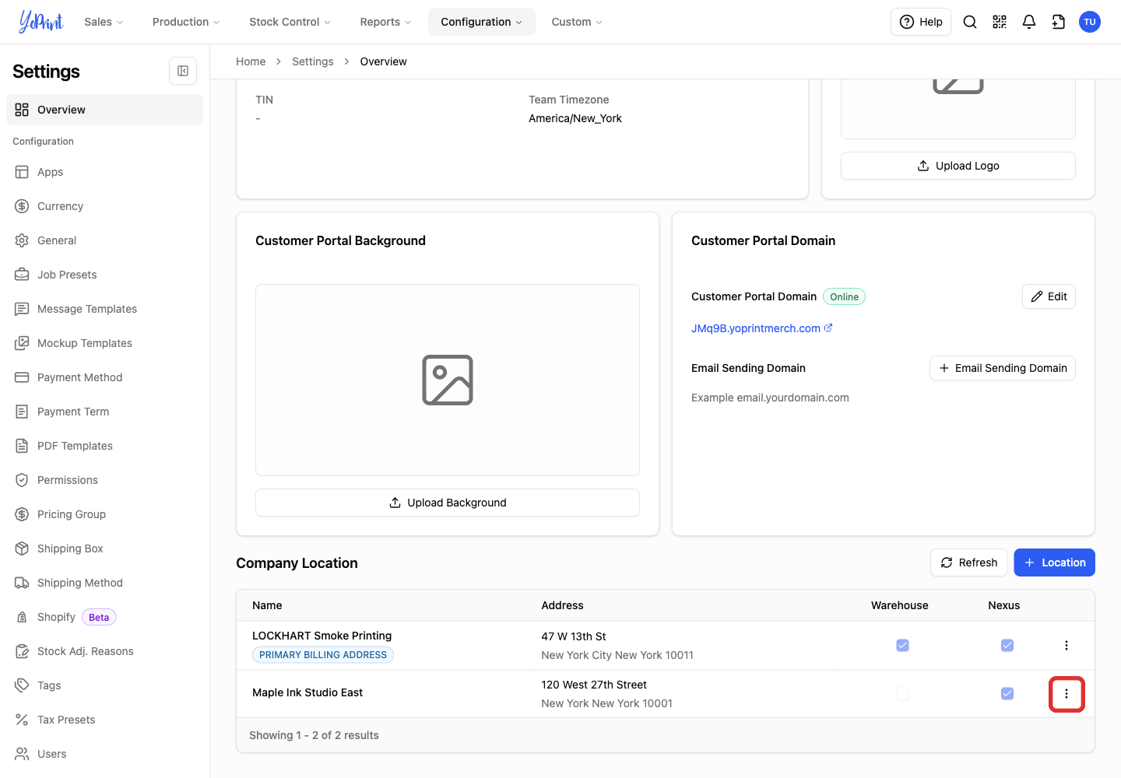
Task: Open Tax Presets settings page
Action: click(x=104, y=720)
